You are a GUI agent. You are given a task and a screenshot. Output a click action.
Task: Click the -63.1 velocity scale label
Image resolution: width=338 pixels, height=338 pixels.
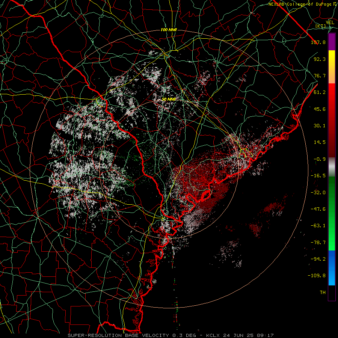point(318,226)
